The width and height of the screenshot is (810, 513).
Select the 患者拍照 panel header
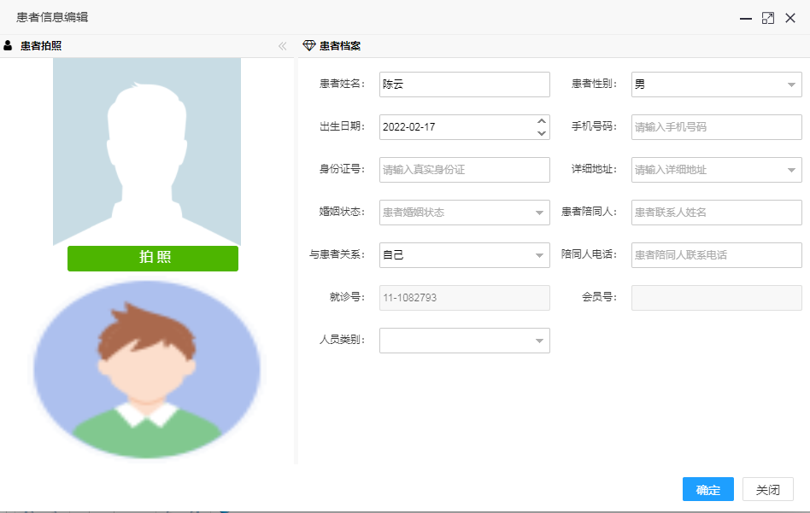tap(147, 46)
